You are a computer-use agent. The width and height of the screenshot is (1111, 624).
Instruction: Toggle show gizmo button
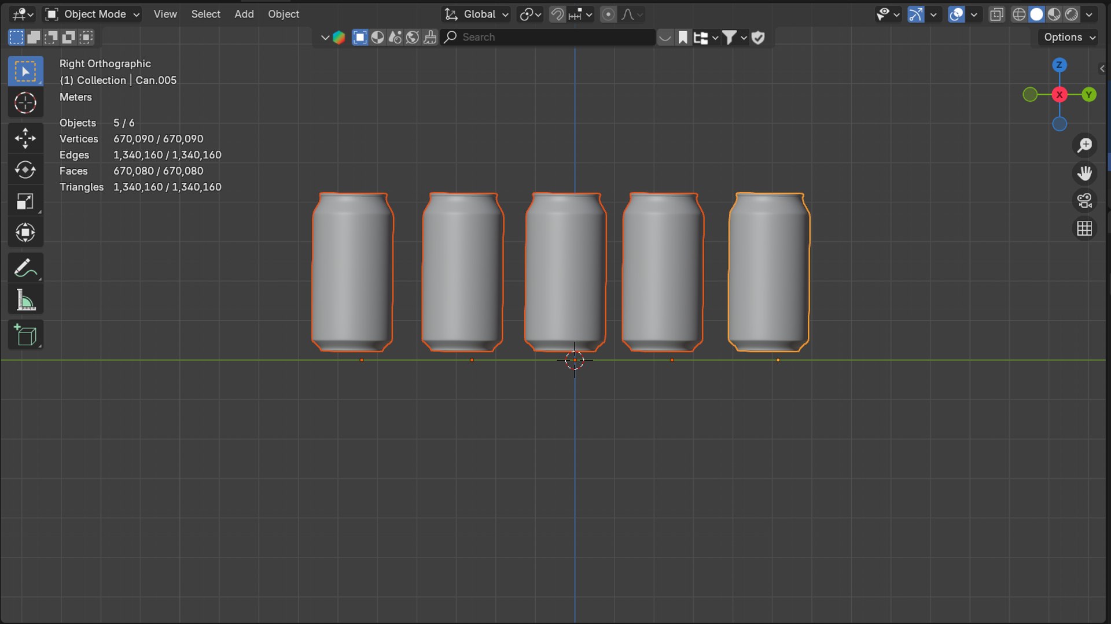click(x=916, y=14)
